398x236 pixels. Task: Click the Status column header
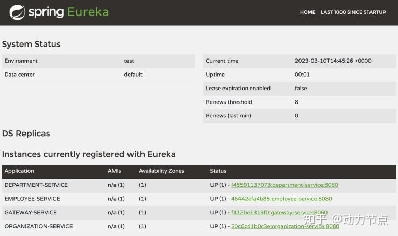(x=218, y=171)
